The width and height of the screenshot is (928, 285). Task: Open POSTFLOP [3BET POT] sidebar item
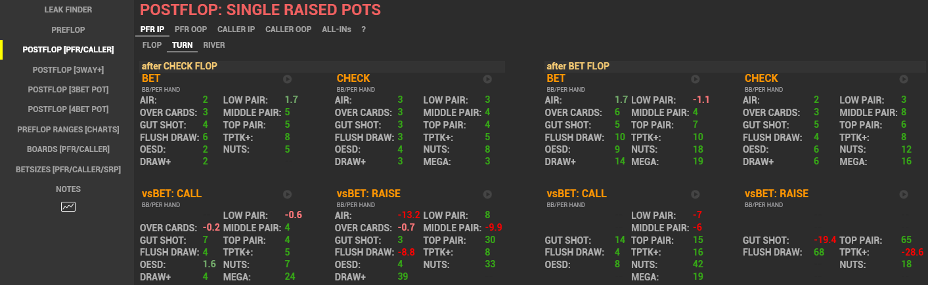point(68,89)
